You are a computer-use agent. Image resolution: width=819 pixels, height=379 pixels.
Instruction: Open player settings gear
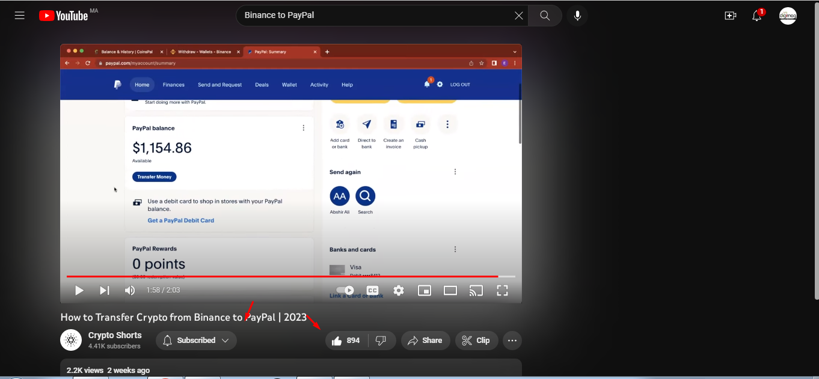coord(399,291)
